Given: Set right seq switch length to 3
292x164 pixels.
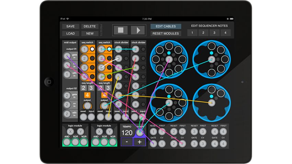Looking at the screenshot, I should click(108, 88).
